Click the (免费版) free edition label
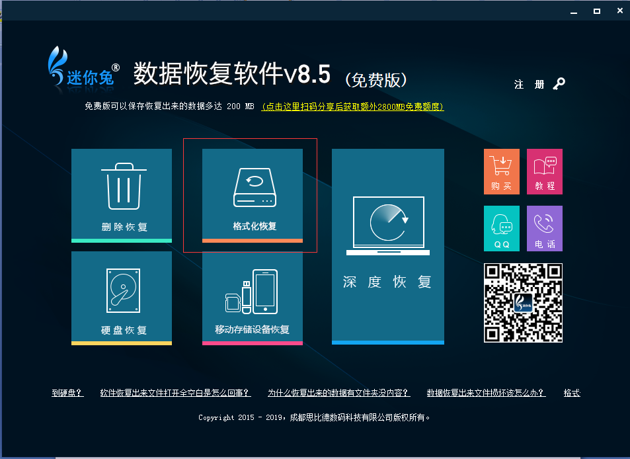Image resolution: width=630 pixels, height=459 pixels. point(375,80)
